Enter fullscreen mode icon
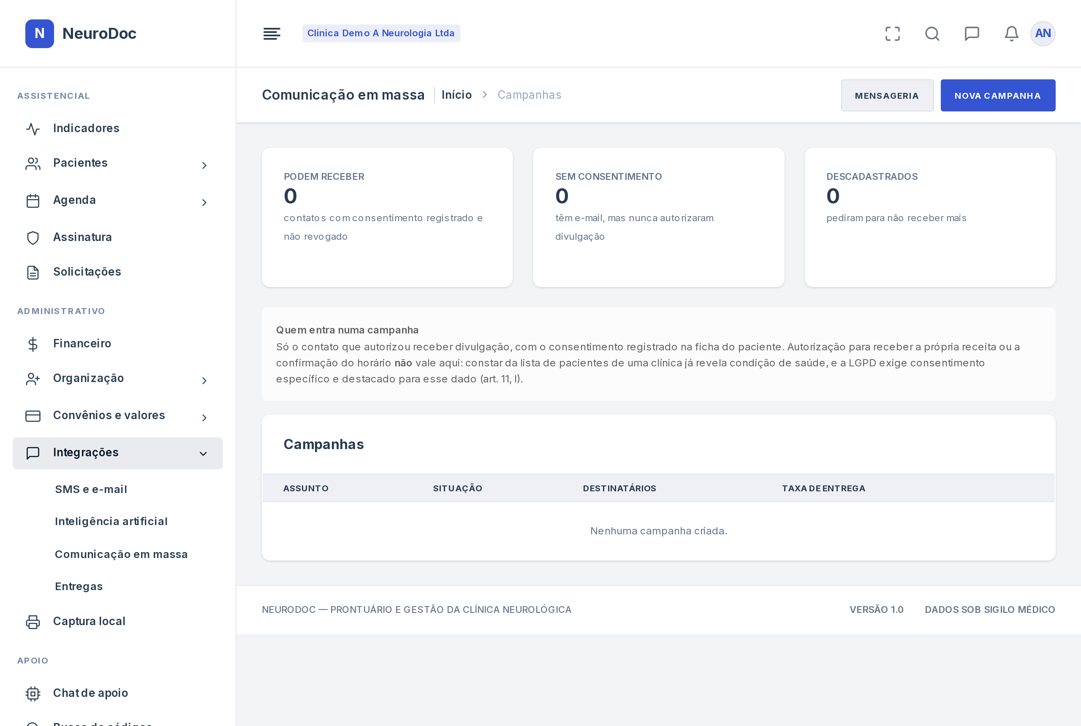1081x726 pixels. pos(892,33)
